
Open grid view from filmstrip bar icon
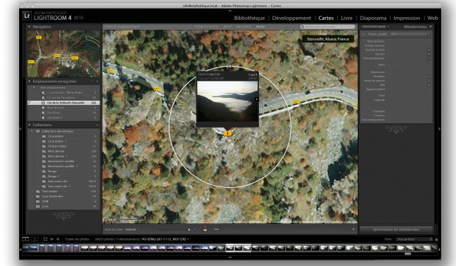click(x=45, y=239)
